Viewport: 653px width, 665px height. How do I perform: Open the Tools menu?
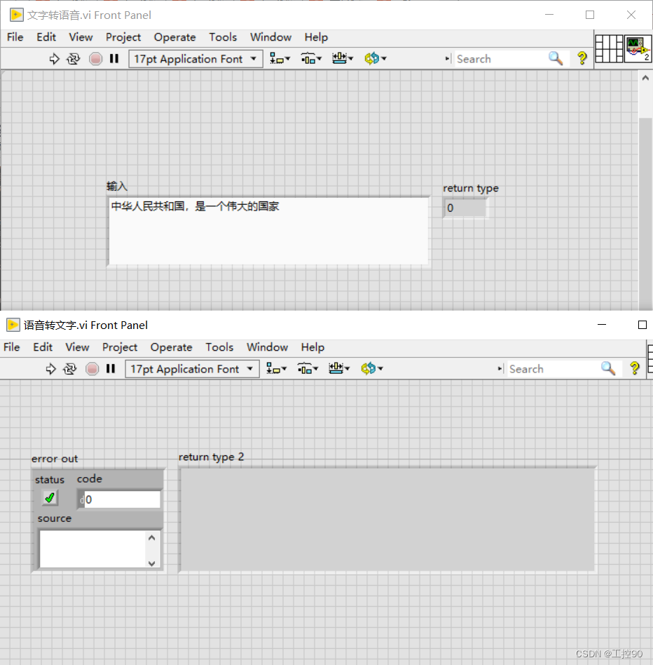click(223, 37)
